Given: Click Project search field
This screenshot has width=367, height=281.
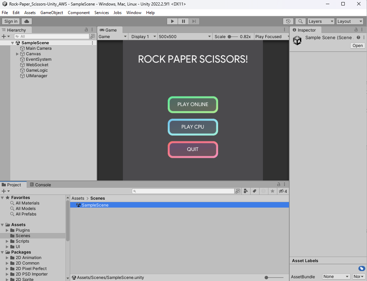Looking at the screenshot, I should click(183, 191).
